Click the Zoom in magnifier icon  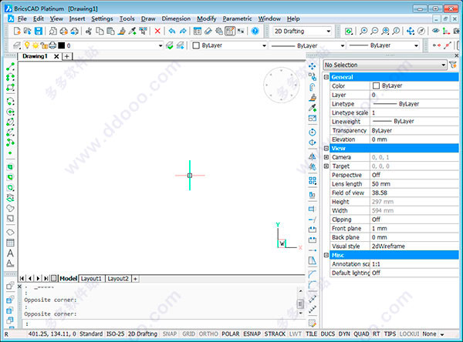point(363,31)
